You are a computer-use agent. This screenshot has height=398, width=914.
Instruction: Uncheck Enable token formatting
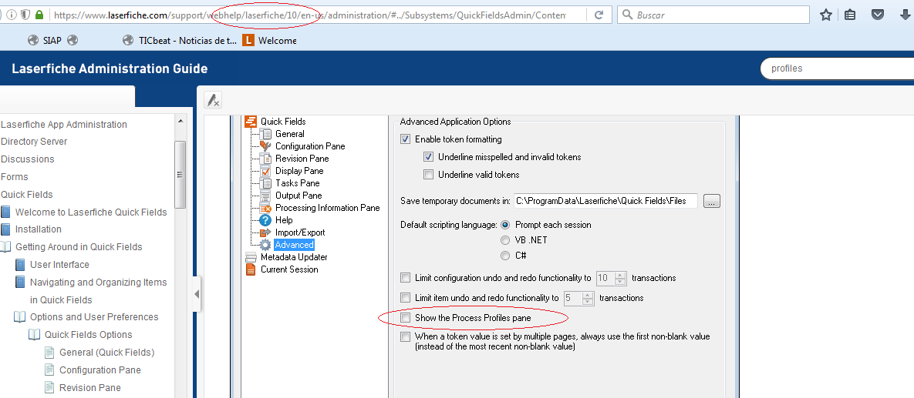[405, 139]
